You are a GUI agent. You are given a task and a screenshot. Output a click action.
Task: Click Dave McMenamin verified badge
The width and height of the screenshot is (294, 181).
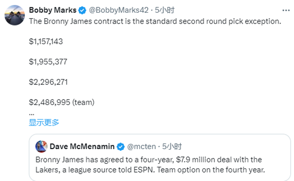(x=121, y=147)
